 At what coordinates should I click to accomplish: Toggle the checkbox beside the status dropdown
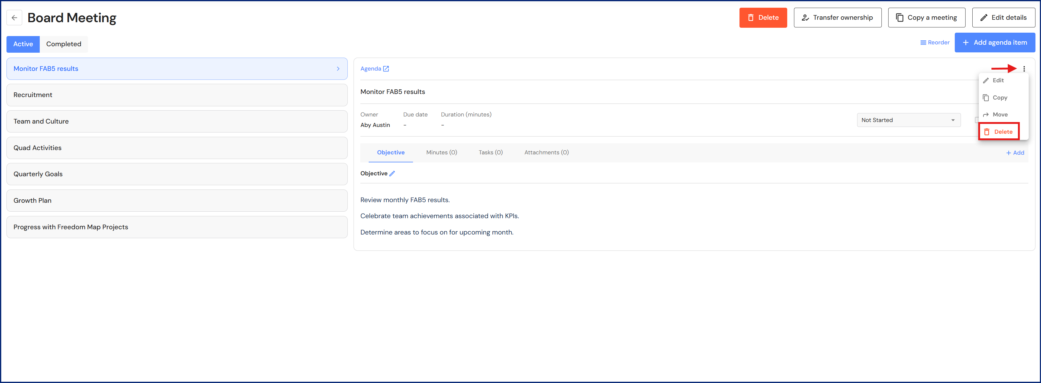click(x=976, y=120)
